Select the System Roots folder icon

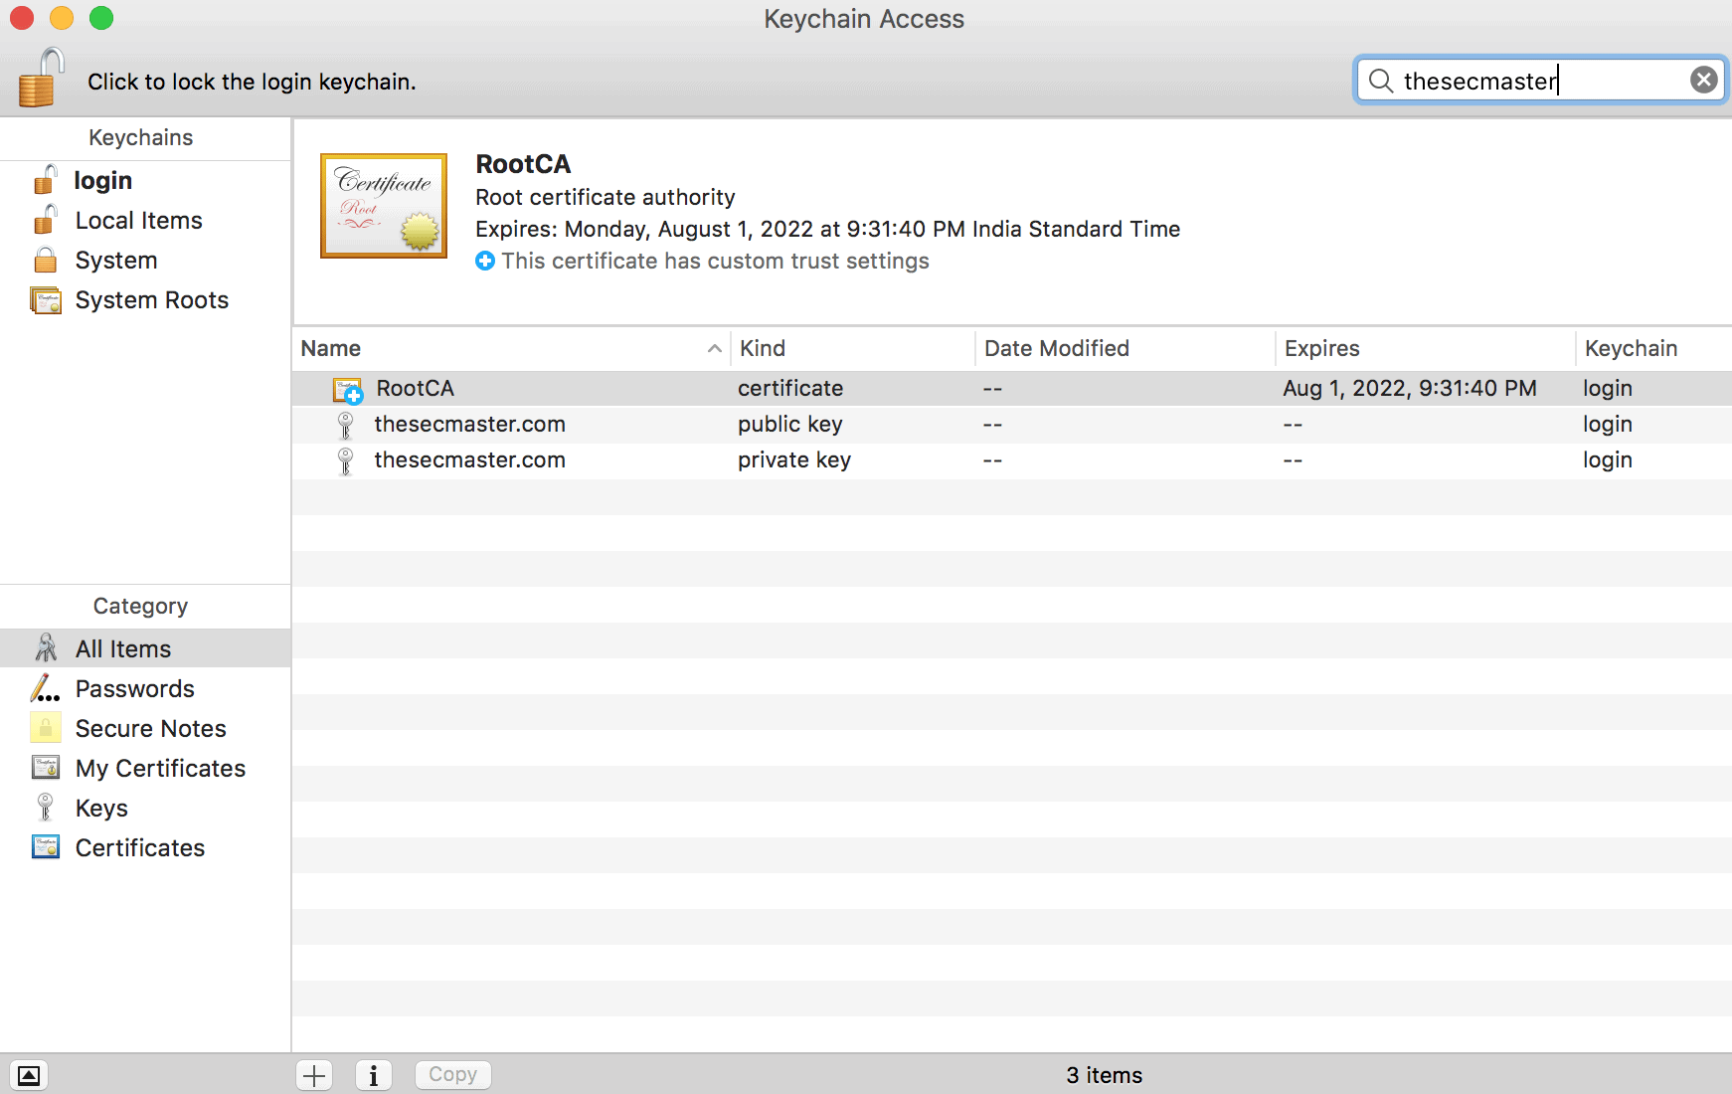[46, 299]
